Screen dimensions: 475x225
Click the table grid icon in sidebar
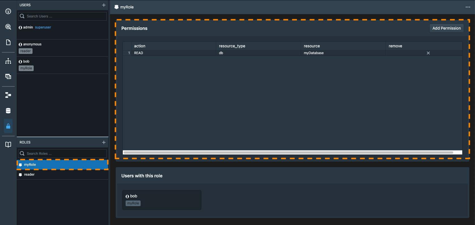tap(8, 76)
